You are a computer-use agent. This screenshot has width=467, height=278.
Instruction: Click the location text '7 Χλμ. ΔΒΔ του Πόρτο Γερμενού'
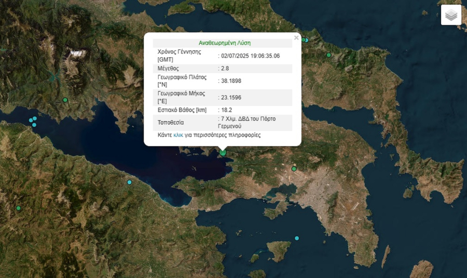coord(247,123)
